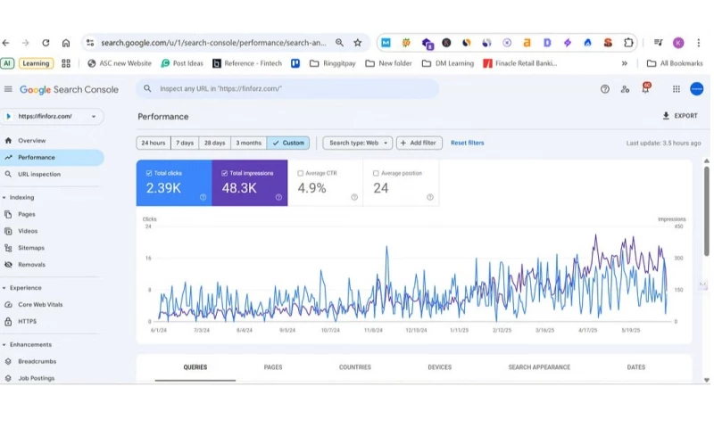Switch to the Devices tab

pyautogui.click(x=440, y=367)
